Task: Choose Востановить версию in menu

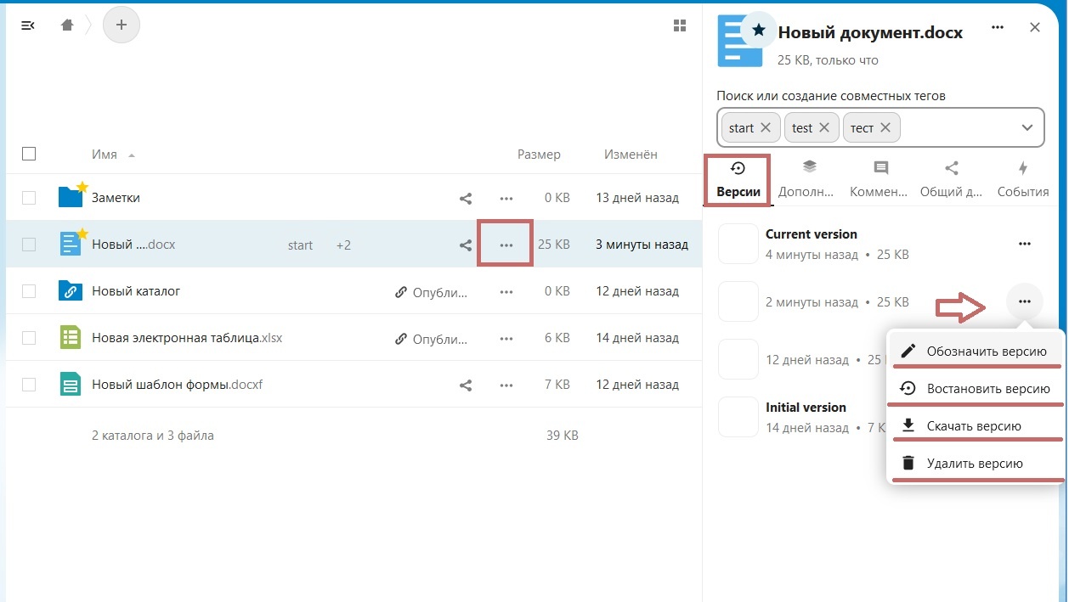Action: [x=974, y=389]
